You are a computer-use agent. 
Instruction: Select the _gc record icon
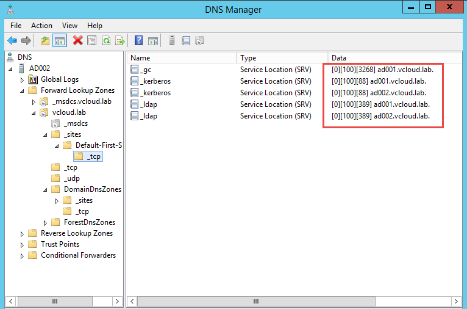click(134, 70)
